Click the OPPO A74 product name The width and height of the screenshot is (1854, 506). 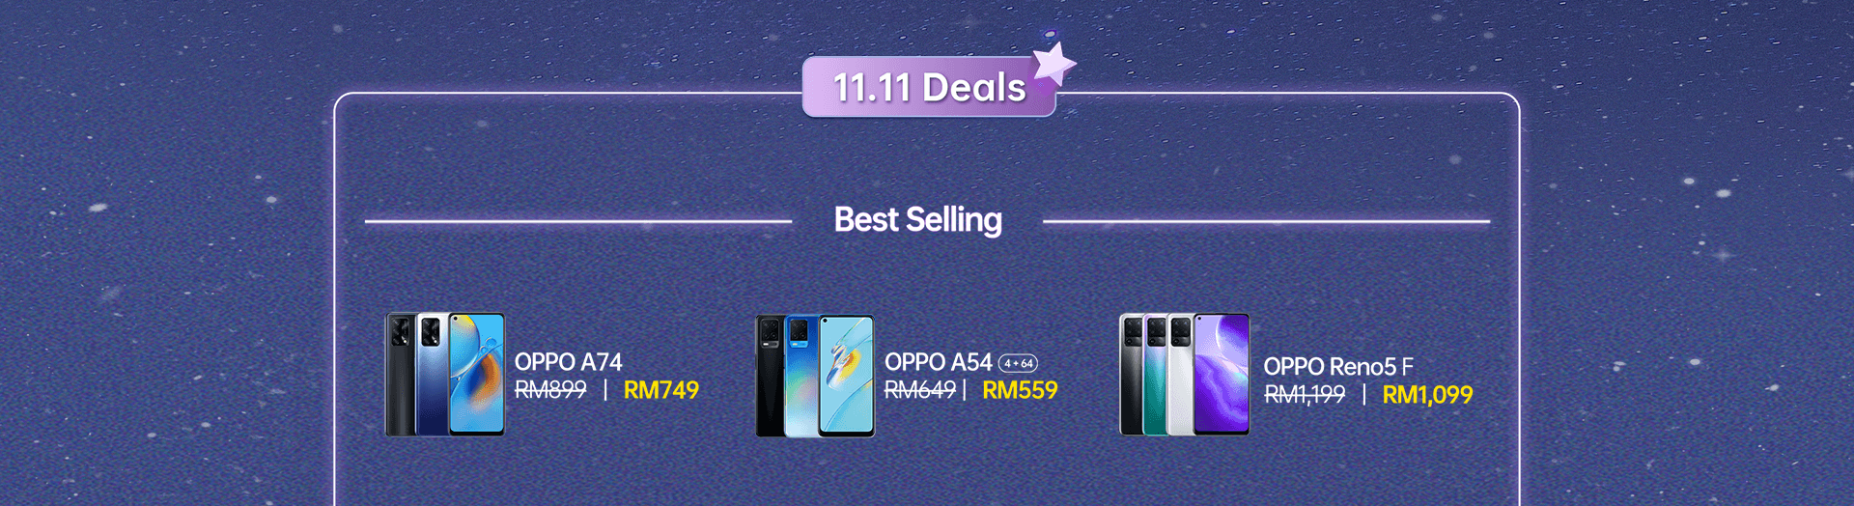pos(568,362)
